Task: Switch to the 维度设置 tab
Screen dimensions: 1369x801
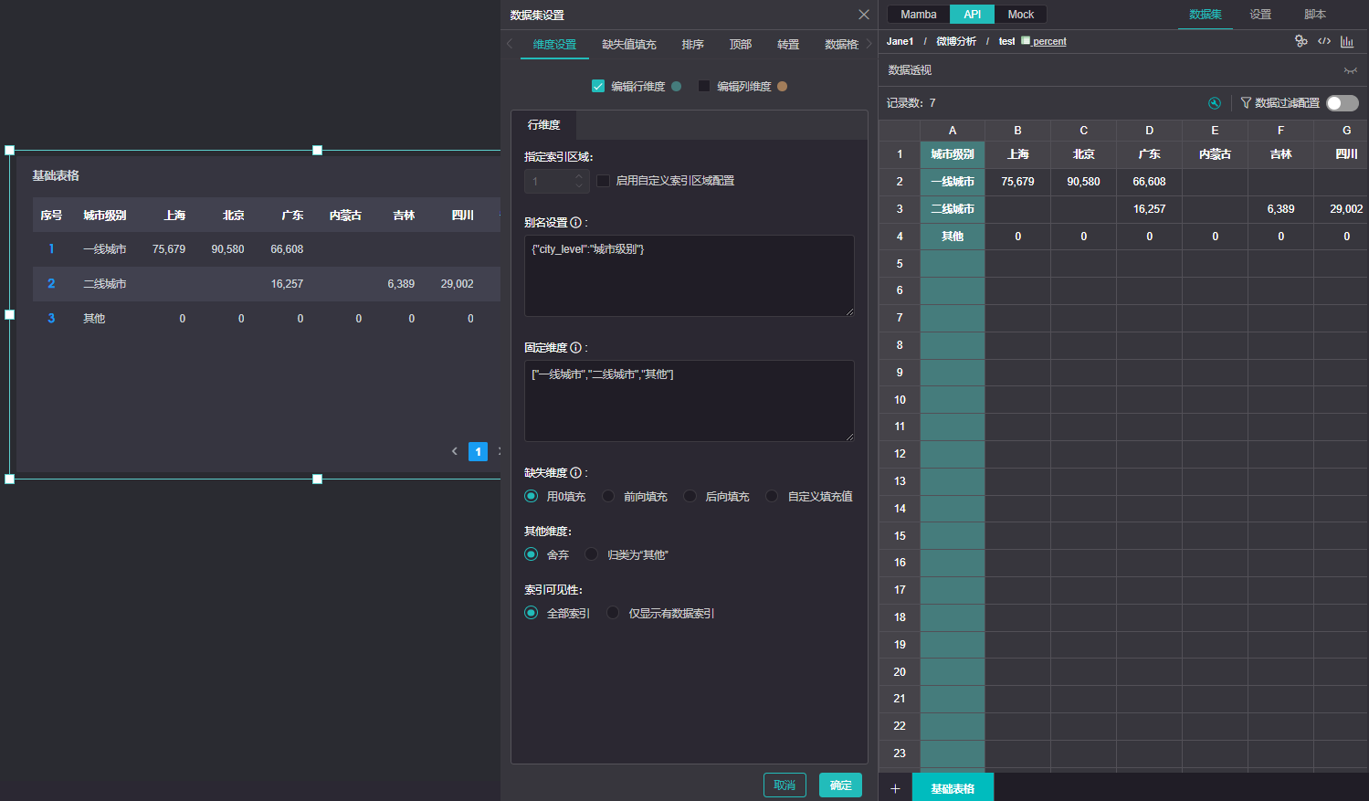Action: 554,44
